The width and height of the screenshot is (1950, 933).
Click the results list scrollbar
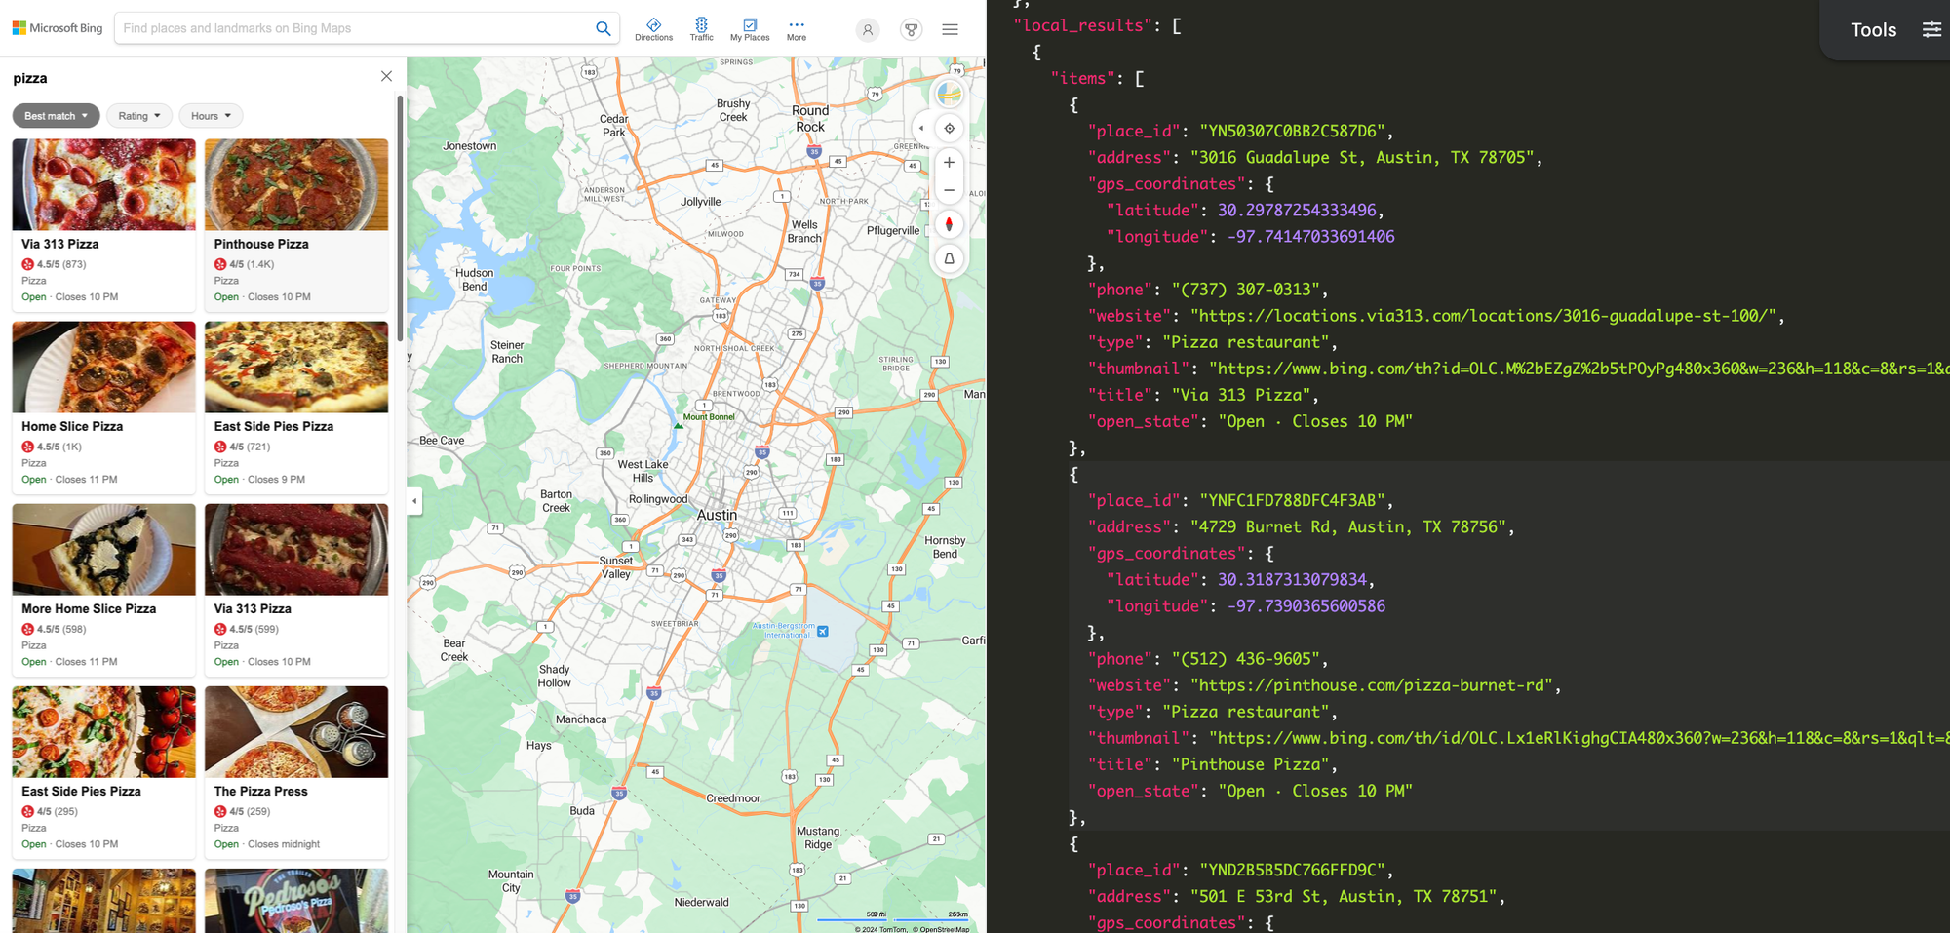[x=400, y=218]
